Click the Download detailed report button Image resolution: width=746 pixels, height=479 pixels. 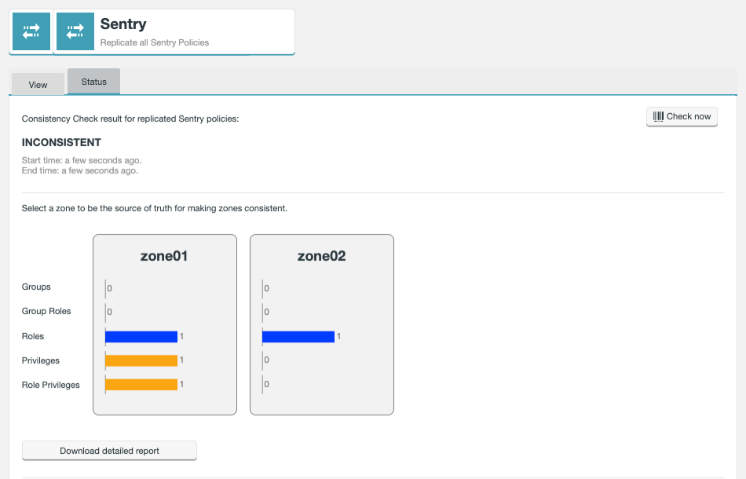[108, 450]
